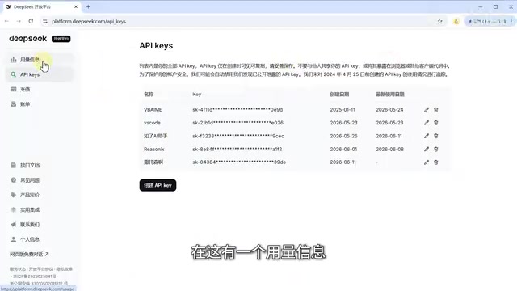Open the 常见问题 FAQ entry
517x291 pixels.
pyautogui.click(x=30, y=180)
